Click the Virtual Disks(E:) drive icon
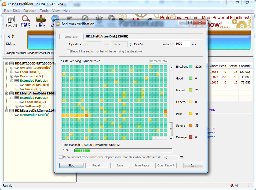The image size is (256, 190). pyautogui.click(x=22, y=85)
